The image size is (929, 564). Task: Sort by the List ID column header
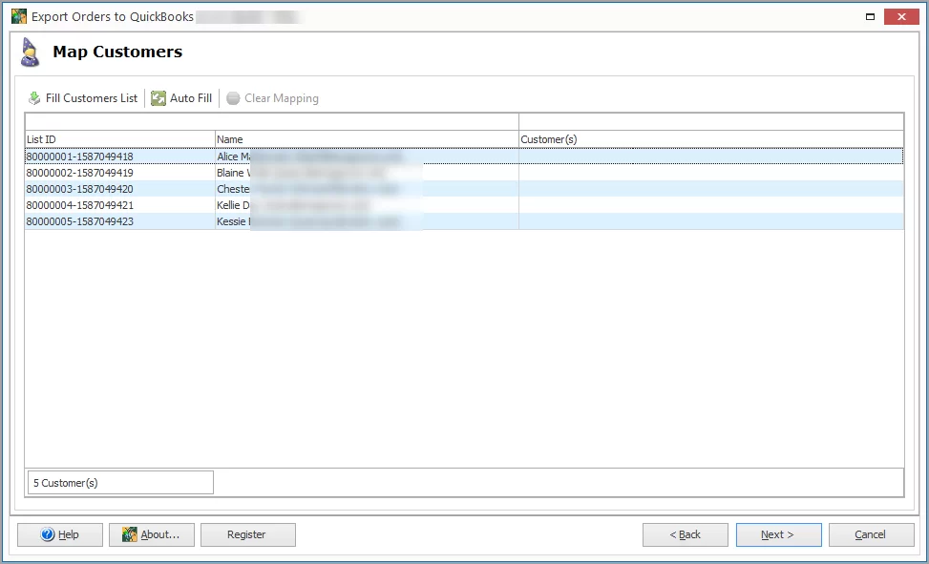[119, 139]
